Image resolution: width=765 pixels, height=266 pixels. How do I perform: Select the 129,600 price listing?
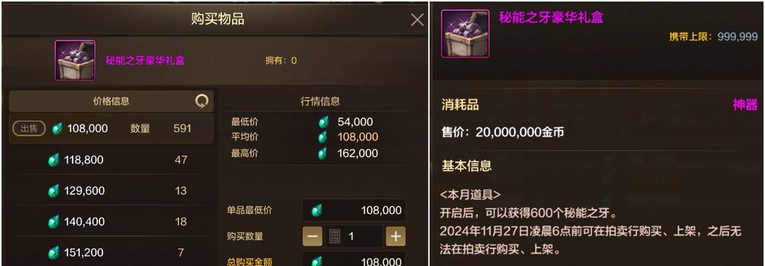pyautogui.click(x=111, y=190)
